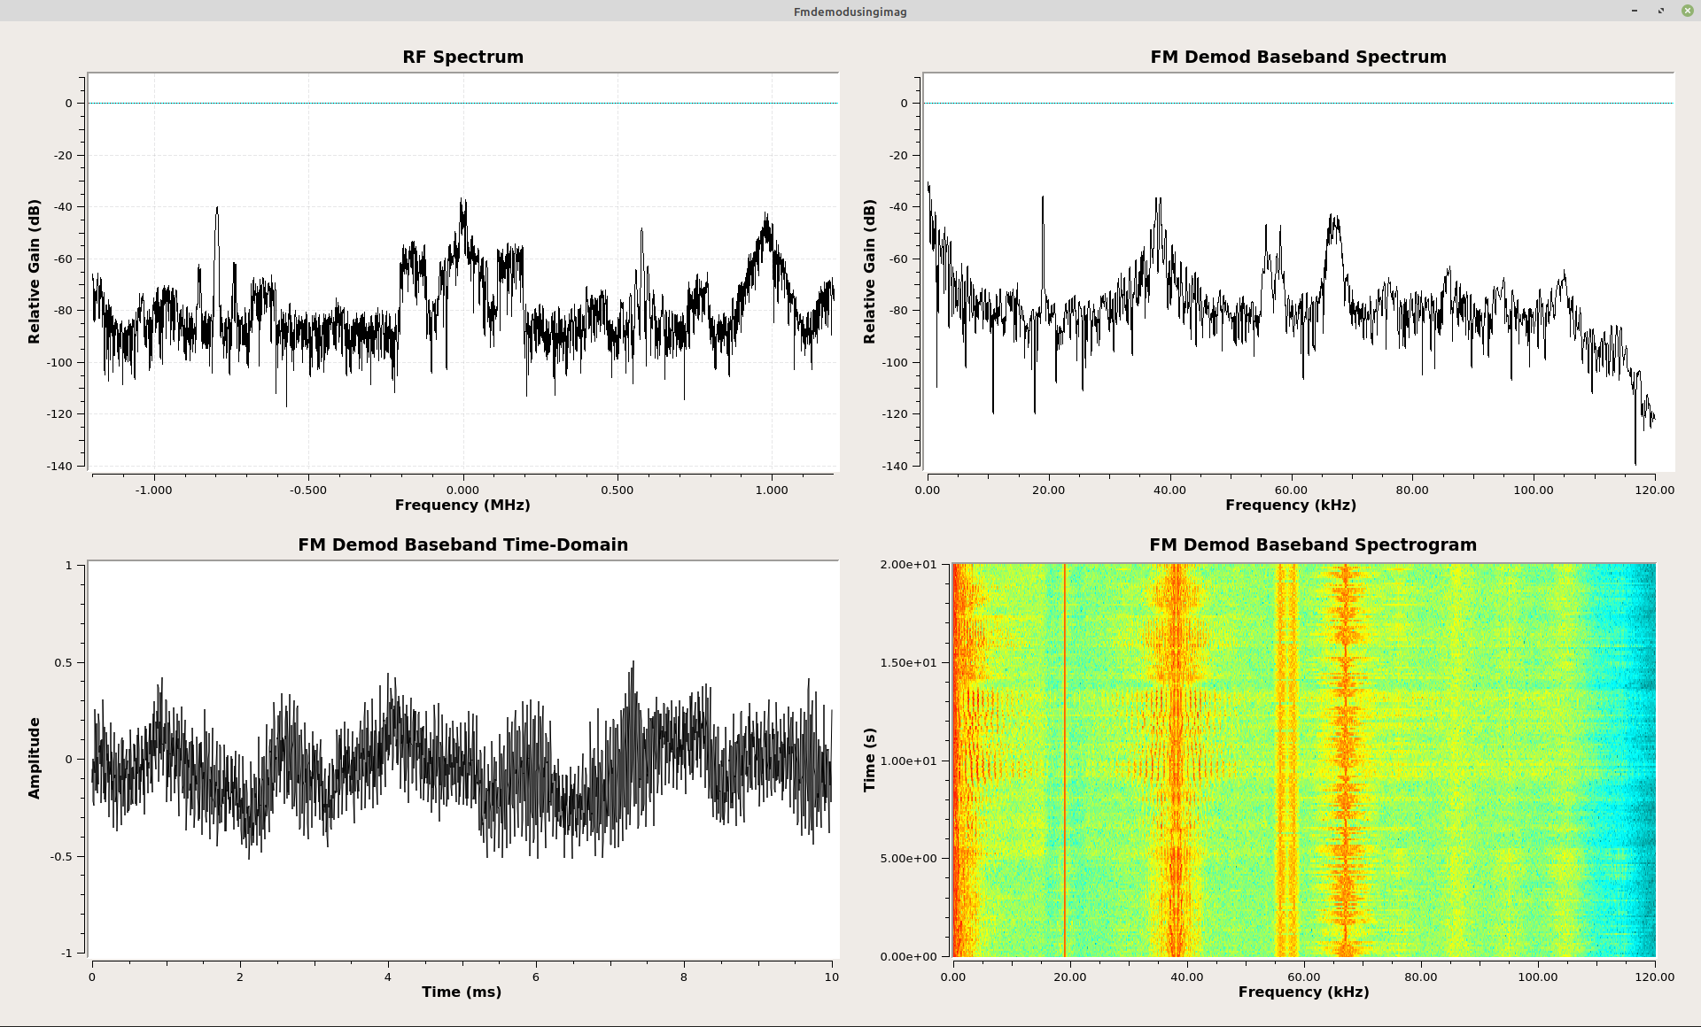This screenshot has width=1701, height=1027.
Task: Click the RF Spectrum plot title
Action: pyautogui.click(x=462, y=57)
